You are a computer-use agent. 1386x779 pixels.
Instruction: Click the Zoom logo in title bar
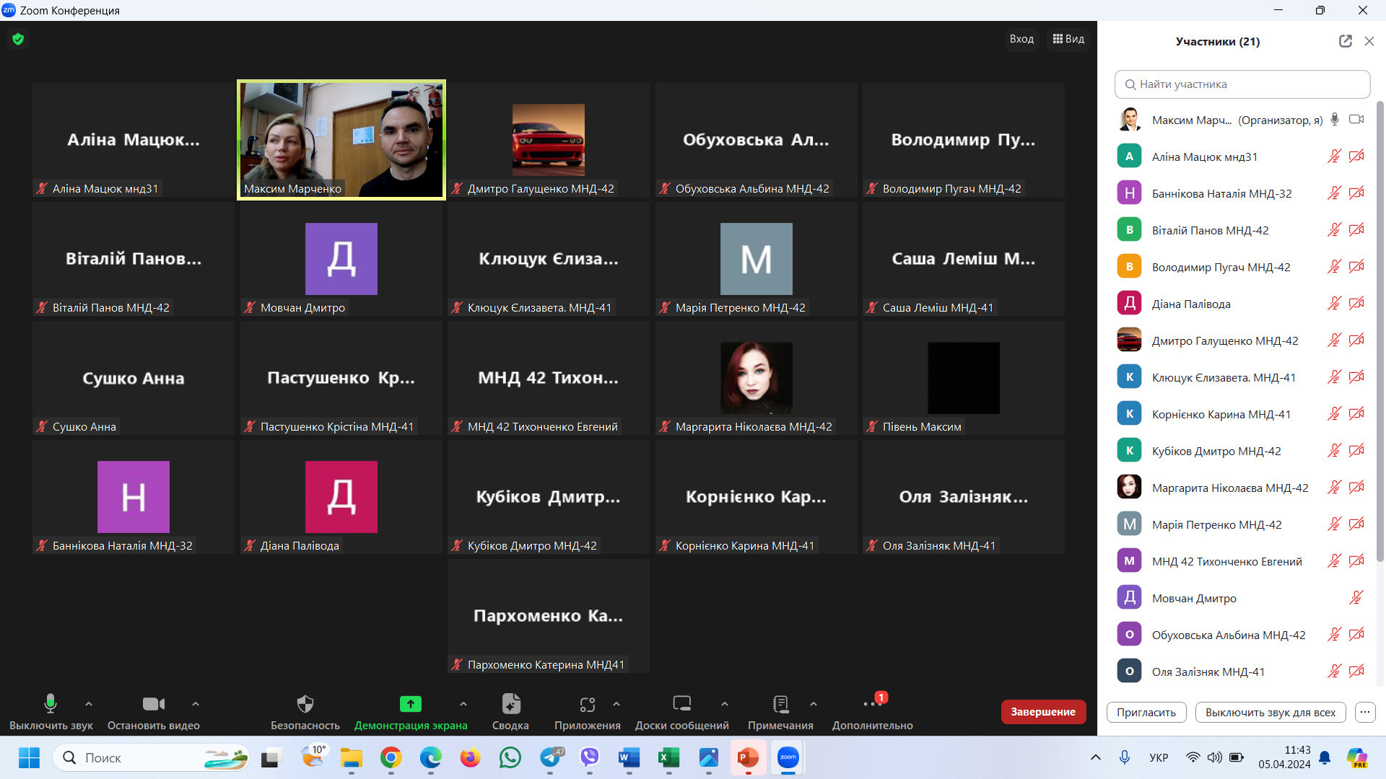coord(9,10)
